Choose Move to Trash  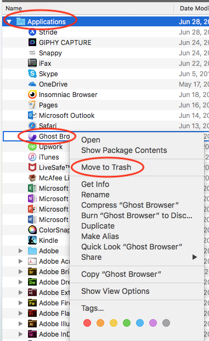pos(106,167)
